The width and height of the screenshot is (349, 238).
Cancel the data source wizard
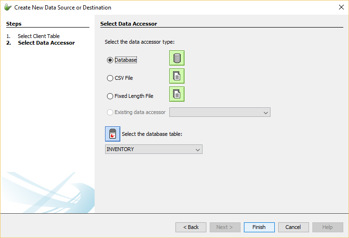pyautogui.click(x=293, y=227)
